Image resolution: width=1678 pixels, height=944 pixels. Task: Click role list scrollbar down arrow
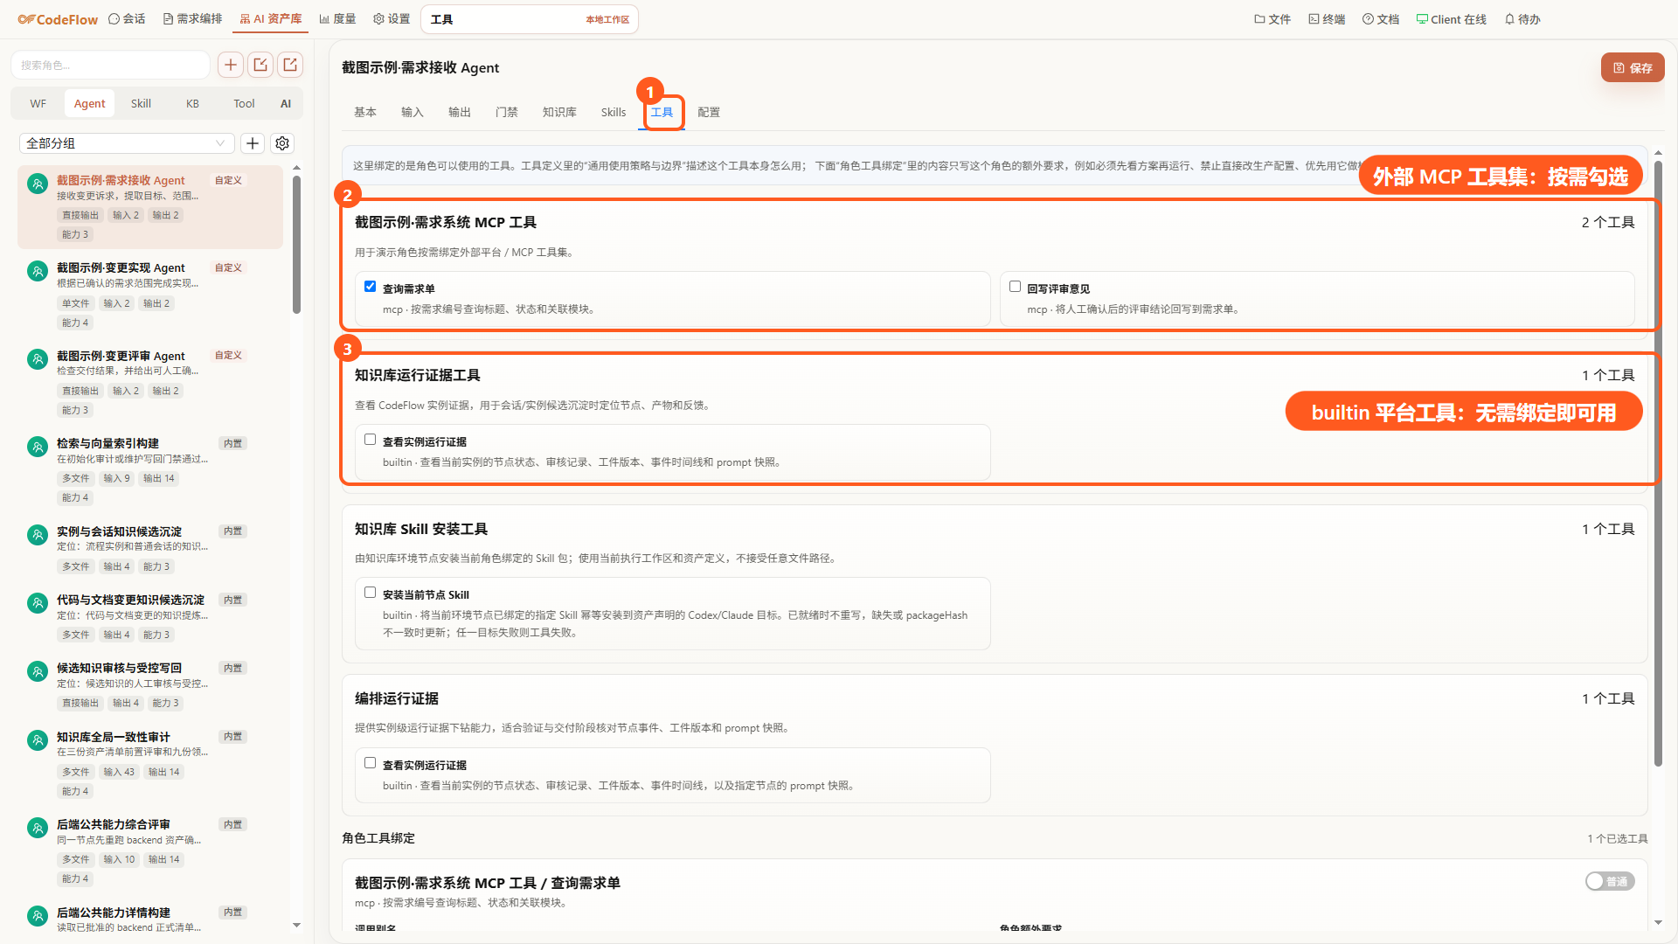click(296, 925)
